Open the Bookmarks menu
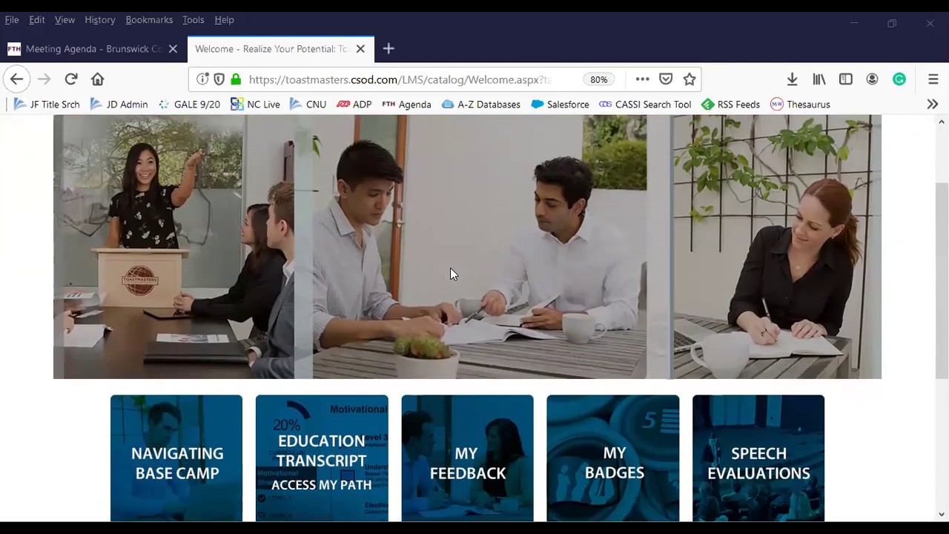The width and height of the screenshot is (949, 534). pyautogui.click(x=149, y=20)
